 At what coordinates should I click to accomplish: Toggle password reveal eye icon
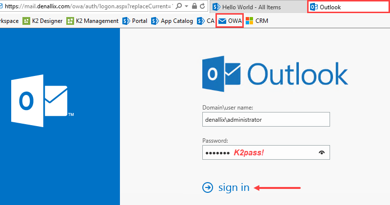(x=322, y=152)
